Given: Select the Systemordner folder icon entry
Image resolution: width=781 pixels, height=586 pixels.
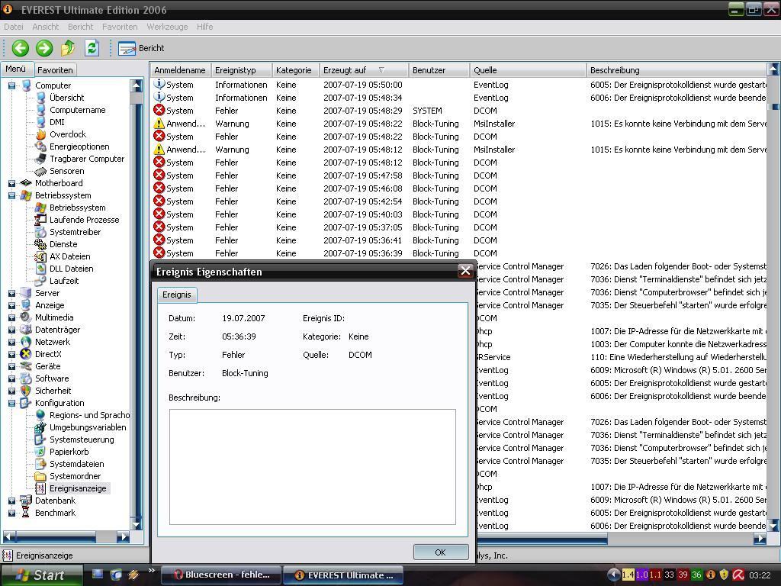Looking at the screenshot, I should pos(40,476).
